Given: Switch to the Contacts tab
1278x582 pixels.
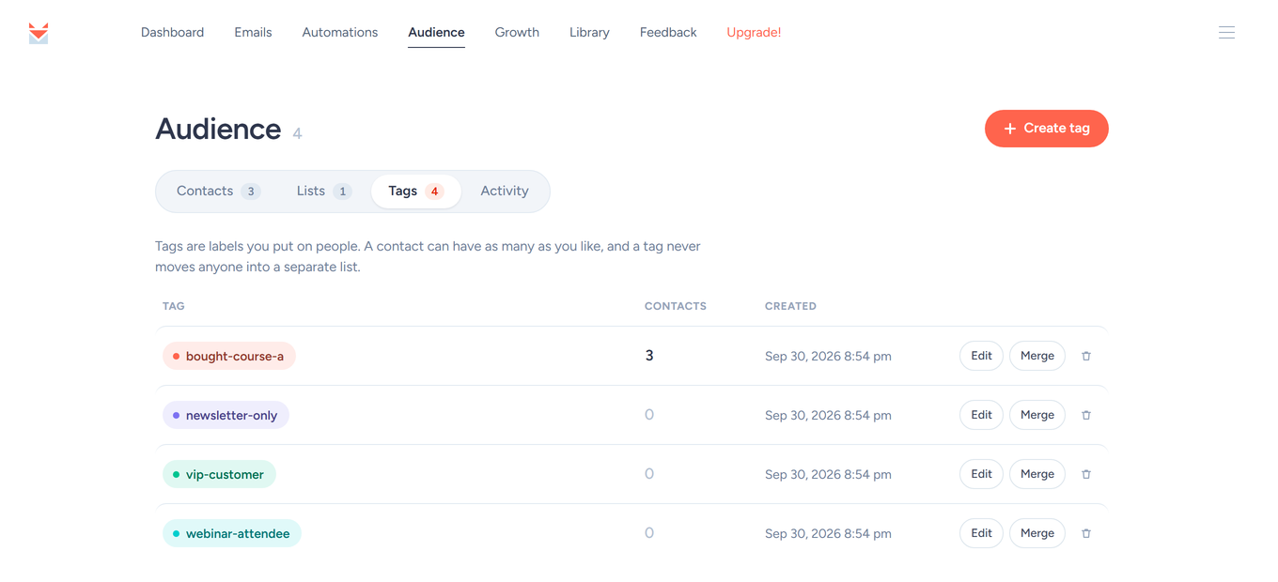Looking at the screenshot, I should tap(218, 191).
